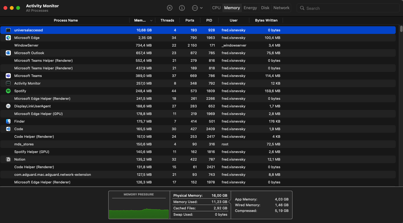Switch to the Memory tab
Viewport: 403px width, 223px height.
coord(232,8)
